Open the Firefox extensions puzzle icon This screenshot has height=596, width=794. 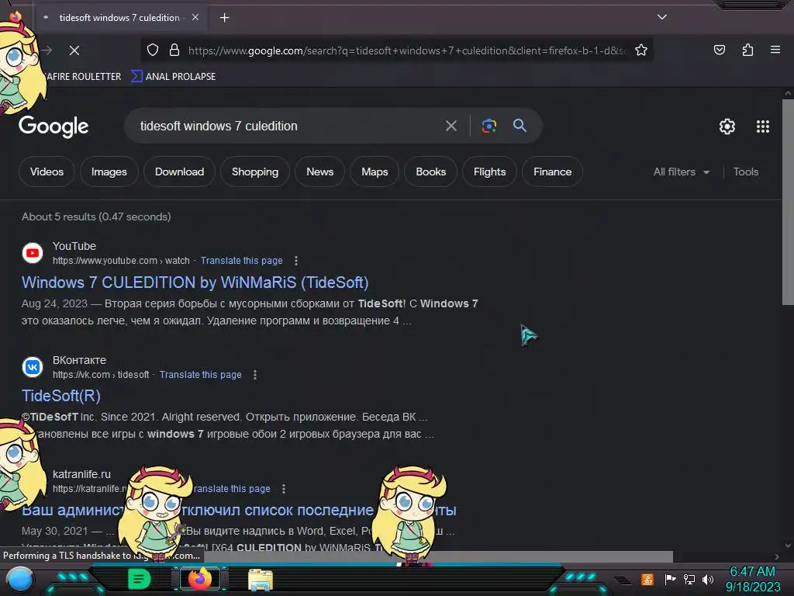coord(747,50)
